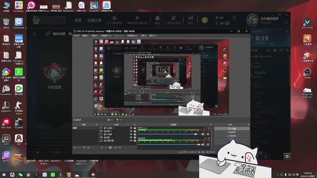Add a new scene with plus icon
This screenshot has width=317, height=178.
coord(74,148)
